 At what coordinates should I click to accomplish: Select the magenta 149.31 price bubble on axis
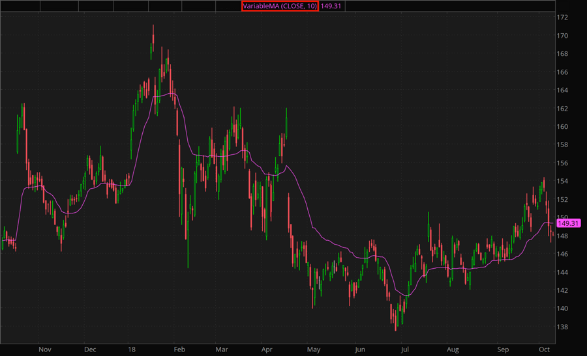[x=569, y=223]
